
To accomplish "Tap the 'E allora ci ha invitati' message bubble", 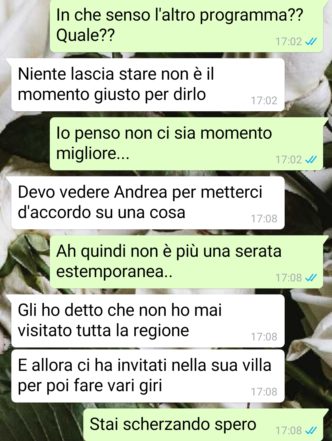I will tap(148, 376).
